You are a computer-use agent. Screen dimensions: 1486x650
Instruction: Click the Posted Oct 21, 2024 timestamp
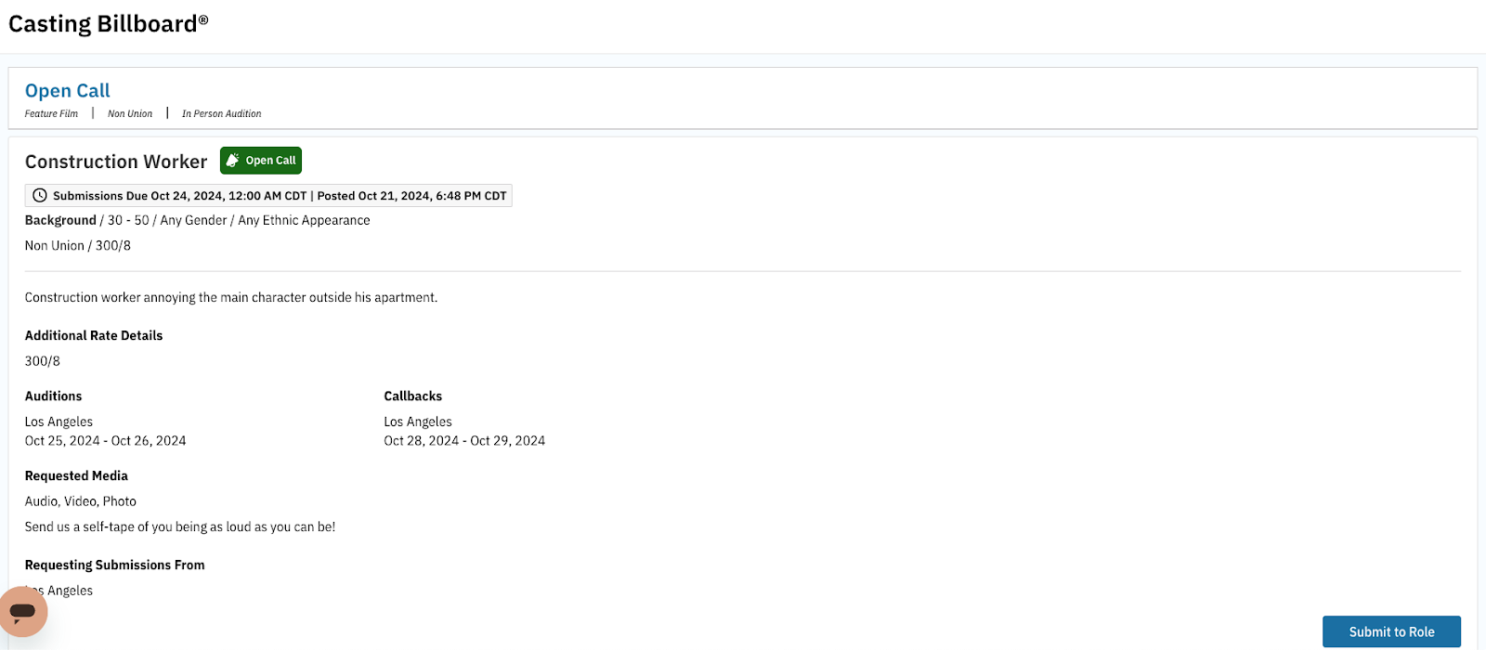[x=411, y=196]
